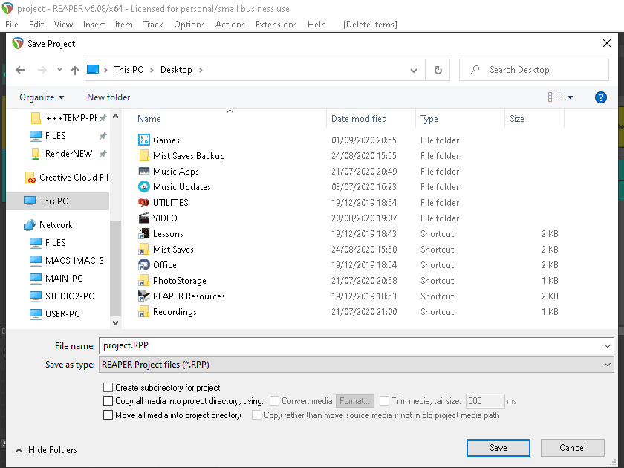This screenshot has height=468, width=624.
Task: Click the Mist Saves shortcut icon
Action: [143, 249]
